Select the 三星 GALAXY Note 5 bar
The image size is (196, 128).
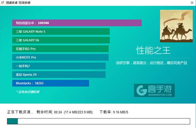point(61,32)
